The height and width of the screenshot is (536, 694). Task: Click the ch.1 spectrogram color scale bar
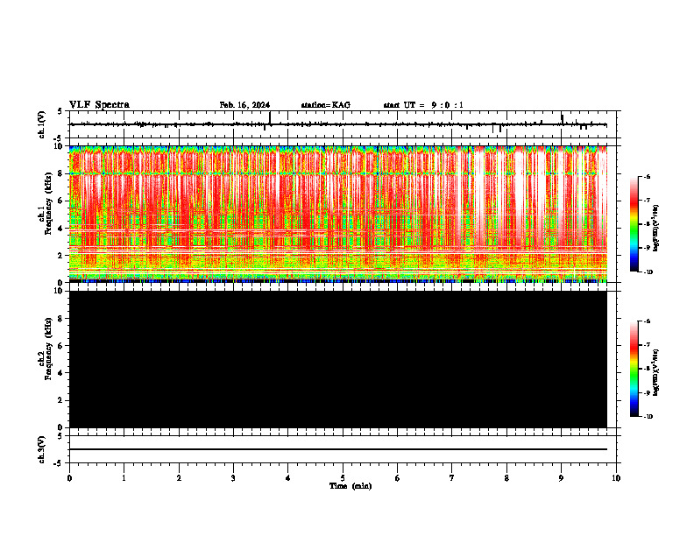[634, 224]
